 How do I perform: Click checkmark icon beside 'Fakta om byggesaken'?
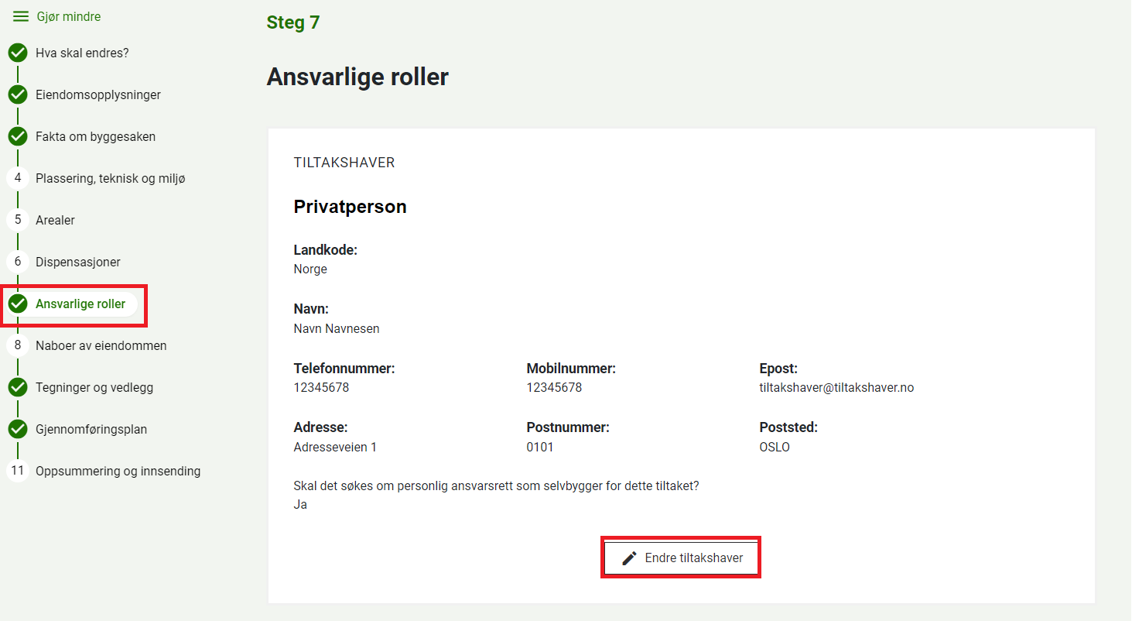[x=18, y=137]
